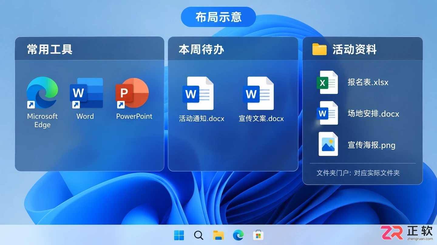Launch the Word shortcut in 常用工具
The height and width of the screenshot is (245, 437).
pyautogui.click(x=86, y=93)
